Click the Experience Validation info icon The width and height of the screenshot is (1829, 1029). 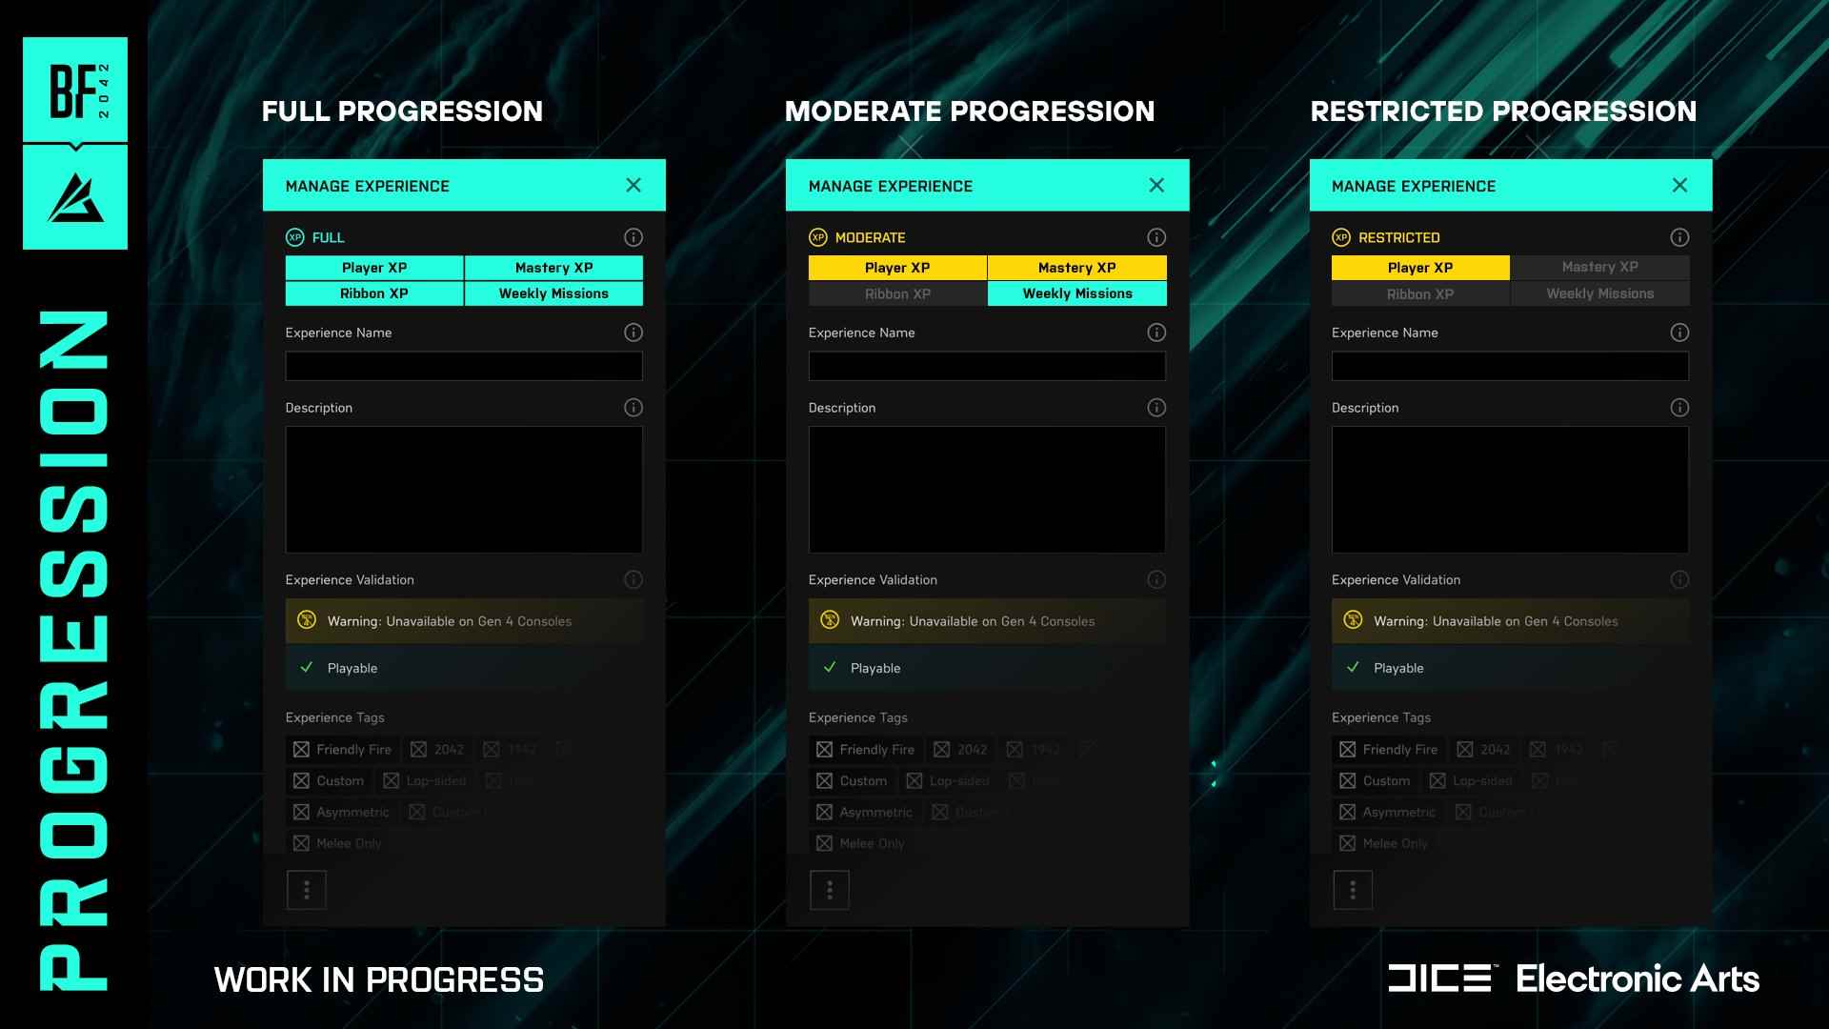point(634,579)
